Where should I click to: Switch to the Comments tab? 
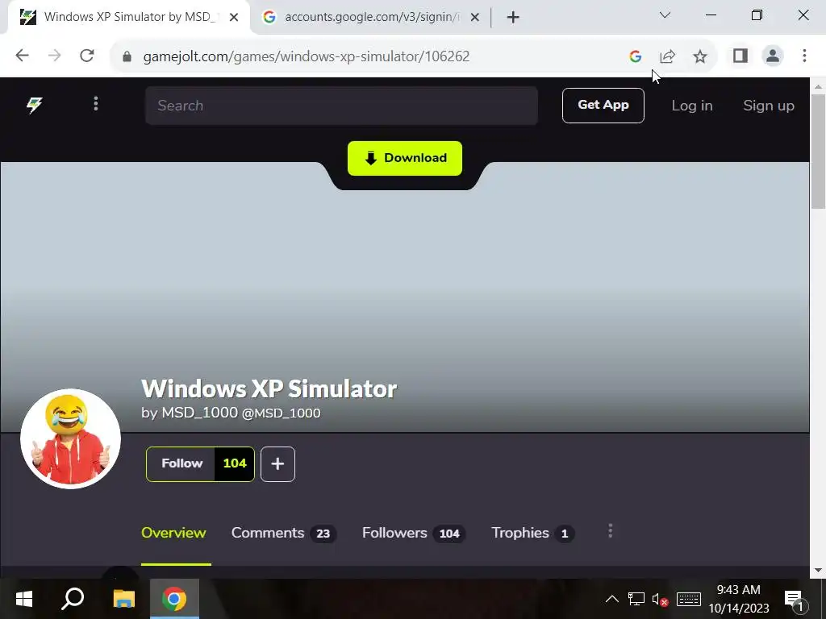tap(283, 533)
